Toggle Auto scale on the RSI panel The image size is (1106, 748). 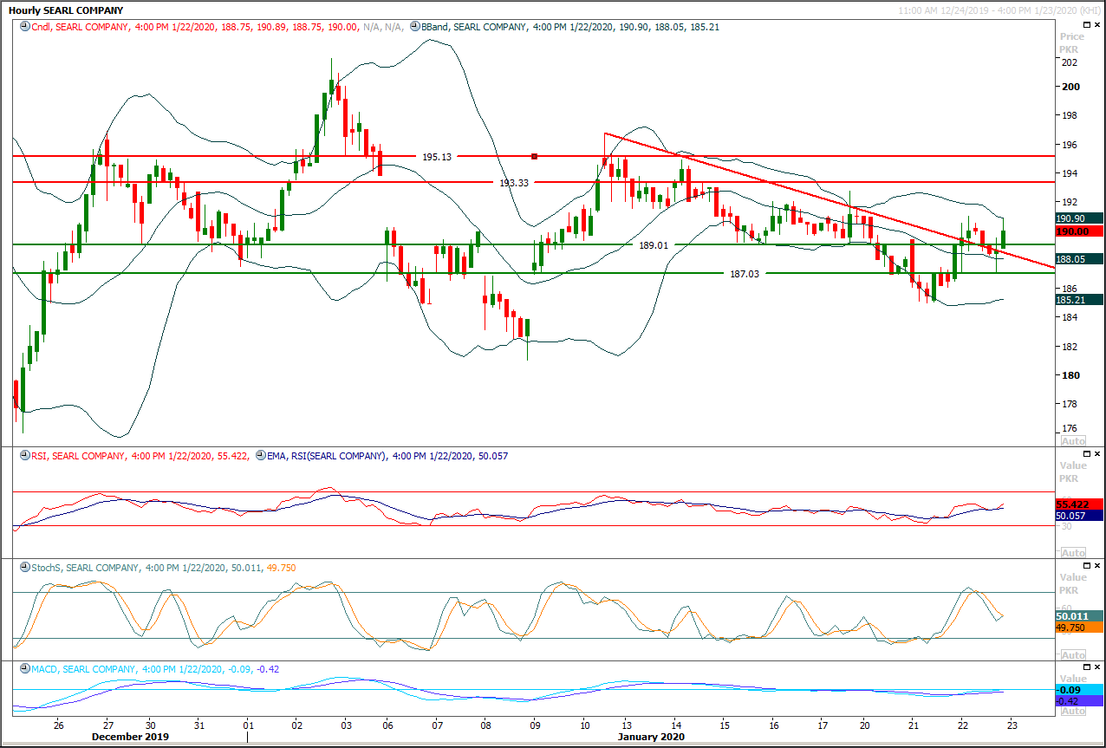(x=1072, y=552)
